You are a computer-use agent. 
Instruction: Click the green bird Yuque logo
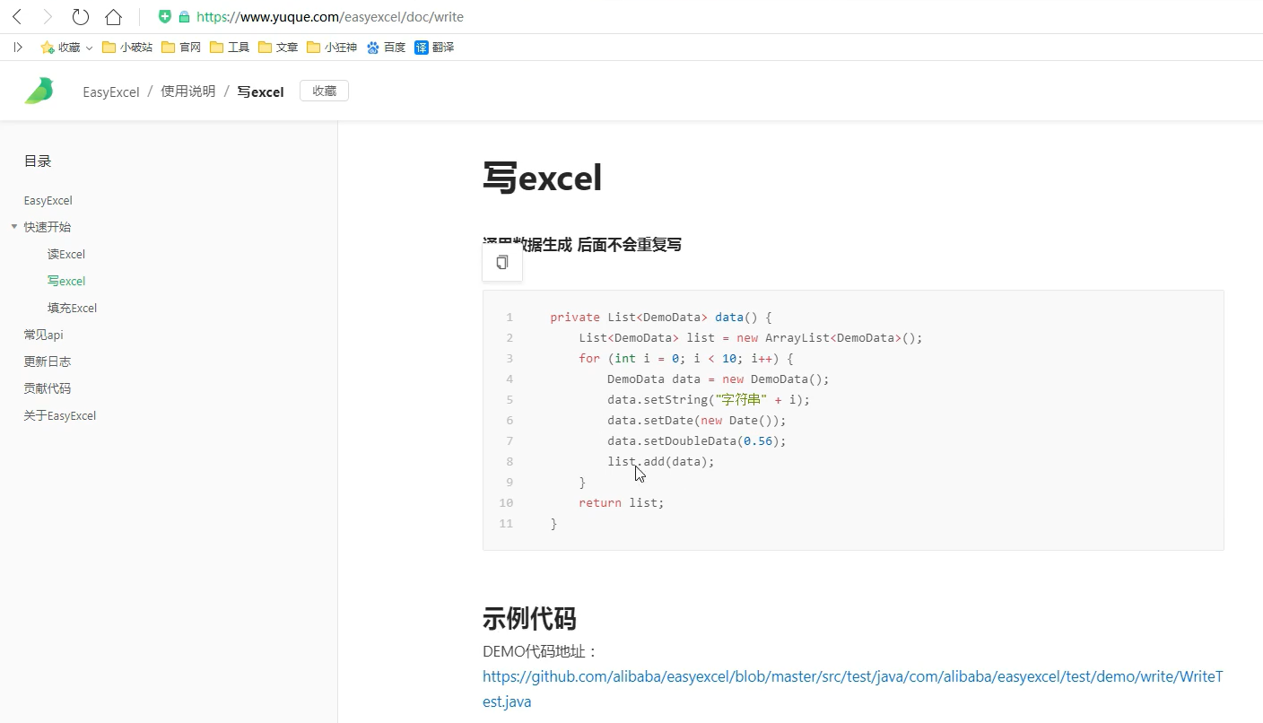tap(39, 91)
